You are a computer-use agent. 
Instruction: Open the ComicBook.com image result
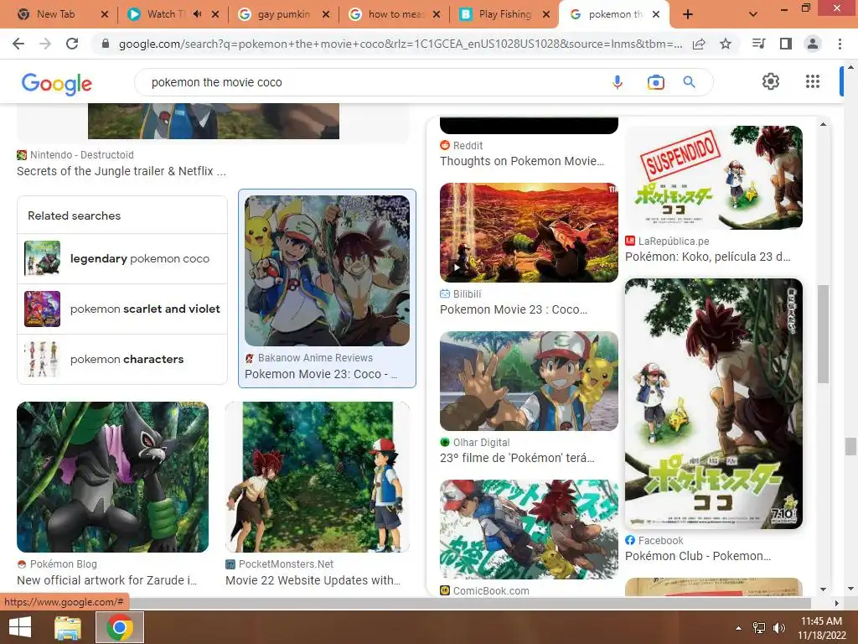(x=530, y=530)
